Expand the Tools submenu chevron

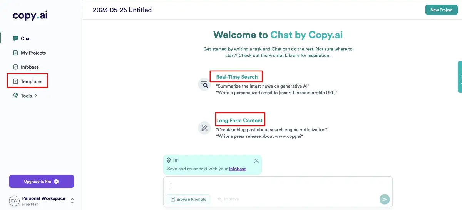(36, 96)
